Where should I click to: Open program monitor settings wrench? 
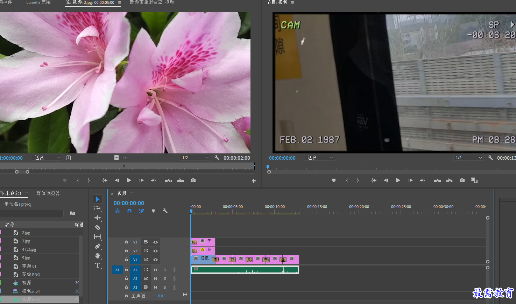pos(490,158)
